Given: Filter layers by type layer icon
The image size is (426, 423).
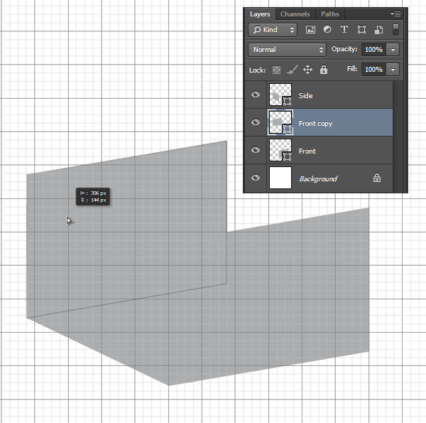Looking at the screenshot, I should pos(344,29).
